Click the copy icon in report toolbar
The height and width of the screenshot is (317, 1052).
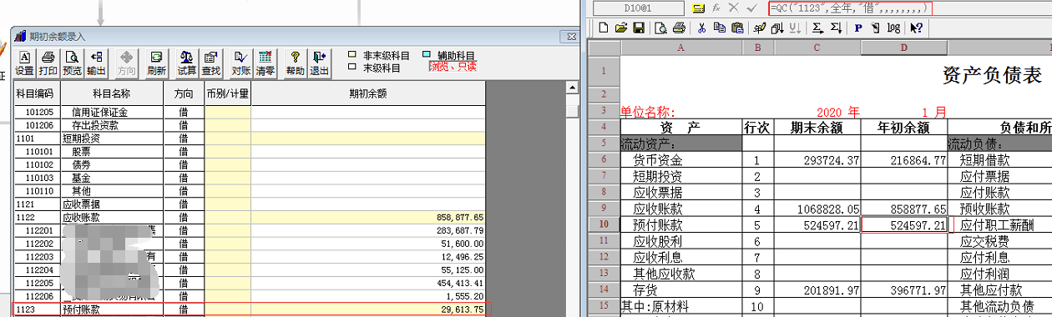click(719, 28)
